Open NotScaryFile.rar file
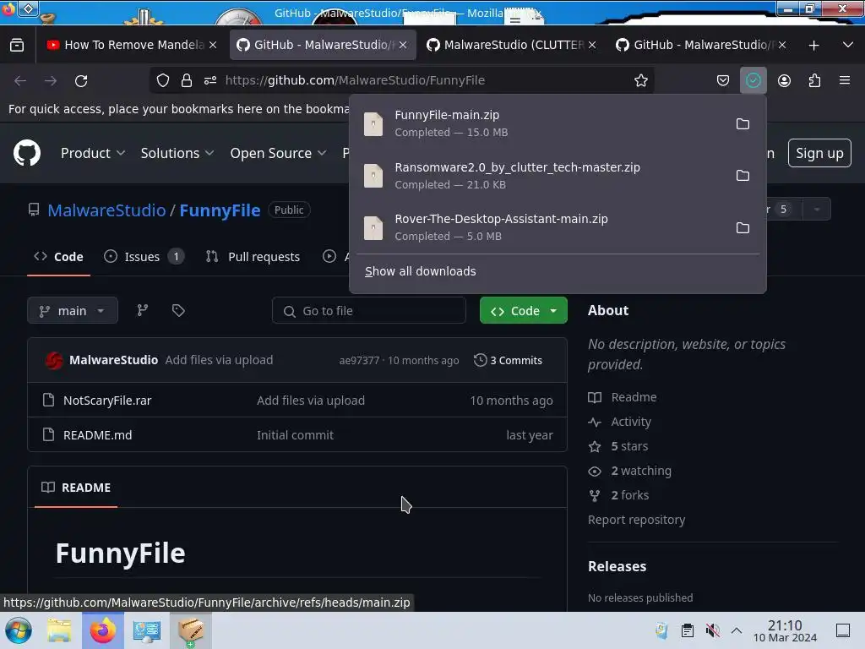 [x=107, y=400]
